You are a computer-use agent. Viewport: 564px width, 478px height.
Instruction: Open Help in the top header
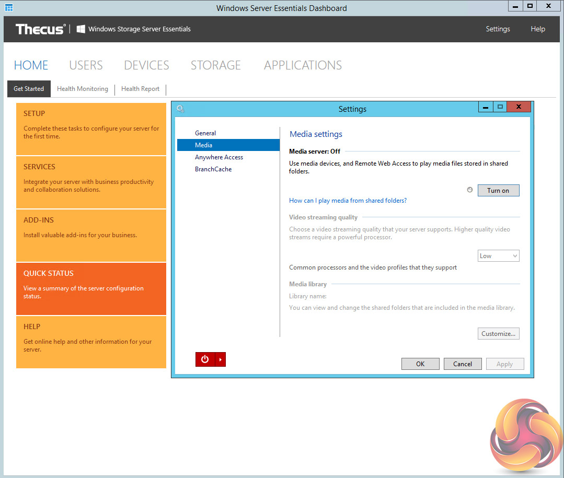click(538, 29)
